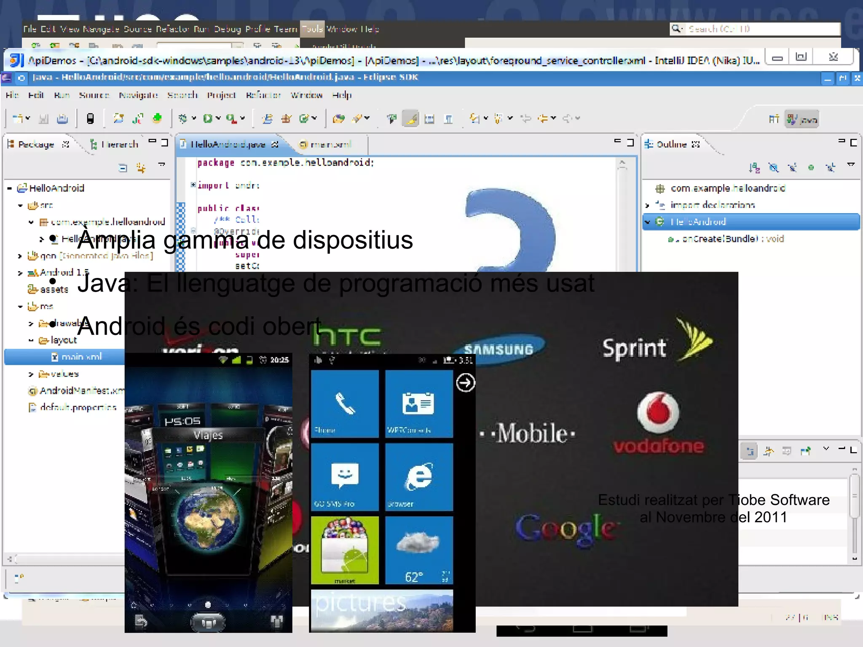Select AndroidManifest.xml in Package Explorer
Screen dimensions: 863x647
[76, 391]
